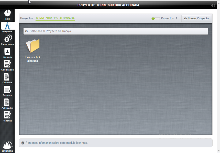Click the TORRE SUR HCK ALBORADA link
The image size is (220, 153).
(55, 18)
